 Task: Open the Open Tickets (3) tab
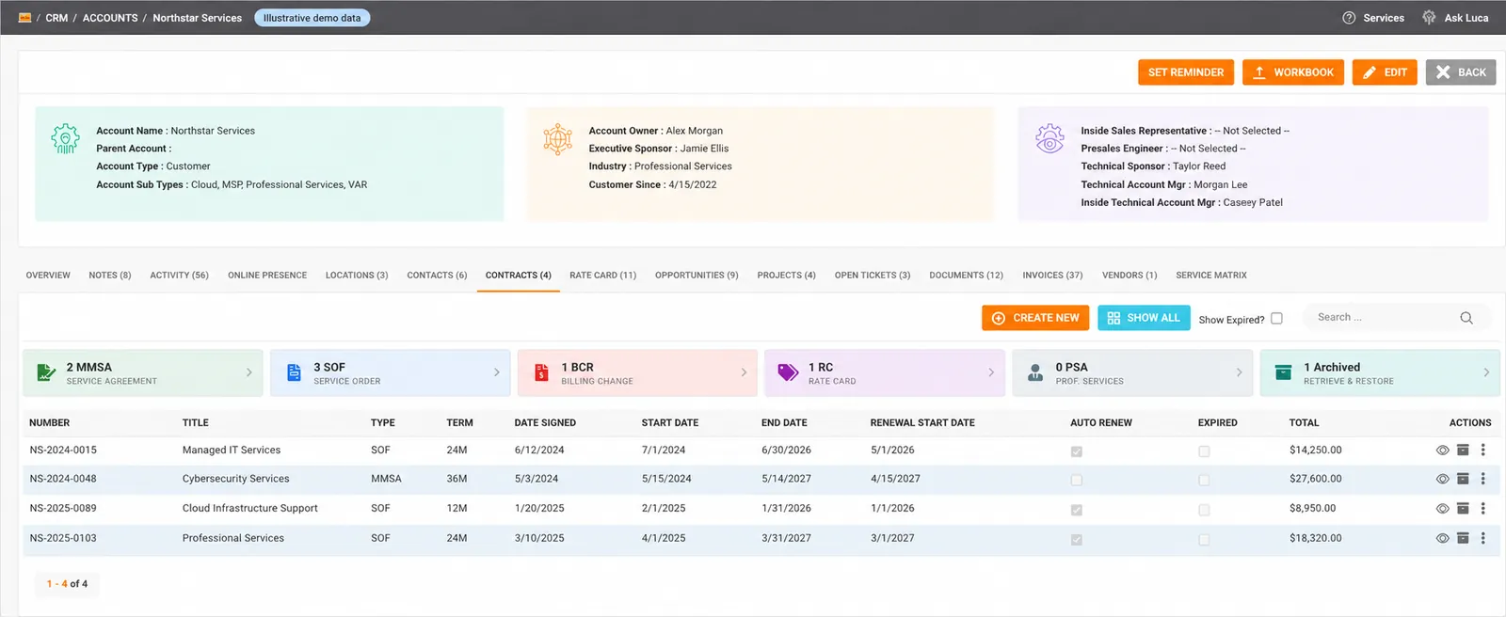click(x=873, y=276)
